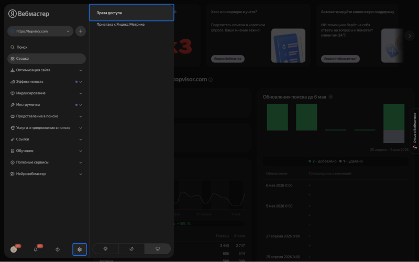Add a new site with plus button

tap(81, 31)
